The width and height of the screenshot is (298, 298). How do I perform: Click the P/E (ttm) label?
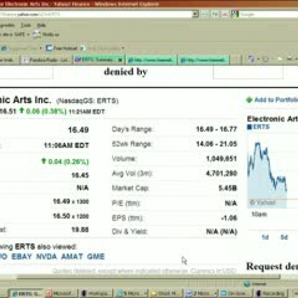tap(126, 203)
